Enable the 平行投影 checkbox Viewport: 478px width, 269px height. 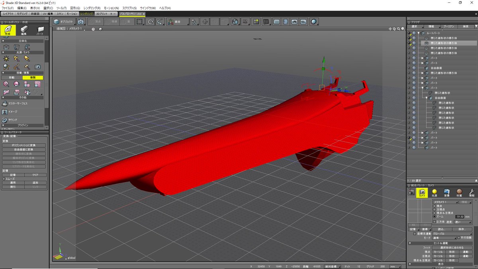(x=459, y=238)
